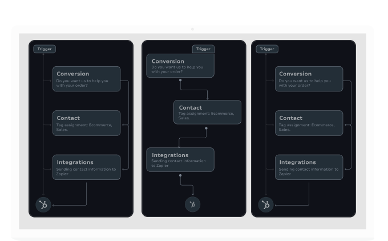Click the HubSpot icon in the right panel

pyautogui.click(x=266, y=204)
